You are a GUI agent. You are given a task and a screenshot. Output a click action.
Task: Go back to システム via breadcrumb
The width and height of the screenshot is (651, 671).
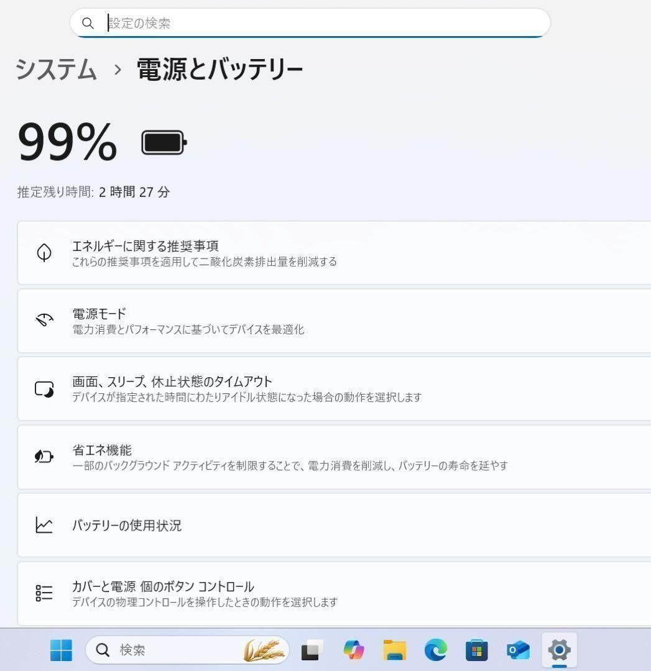pyautogui.click(x=56, y=70)
